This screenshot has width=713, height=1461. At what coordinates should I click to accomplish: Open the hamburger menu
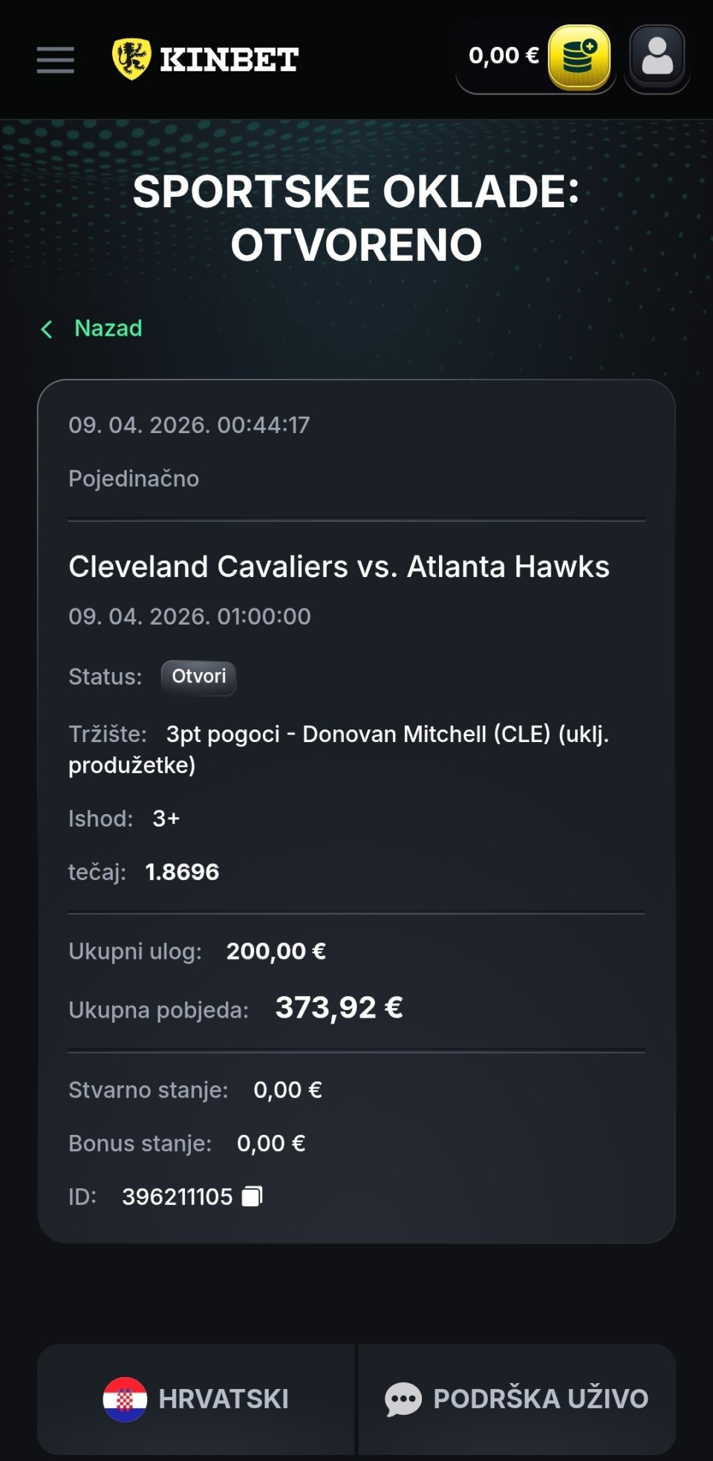pyautogui.click(x=56, y=59)
